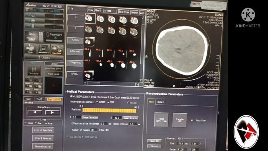Viewport: 268px width, 151px height.
Task: Click the yellow Position range bar
Action: [x=109, y=110]
